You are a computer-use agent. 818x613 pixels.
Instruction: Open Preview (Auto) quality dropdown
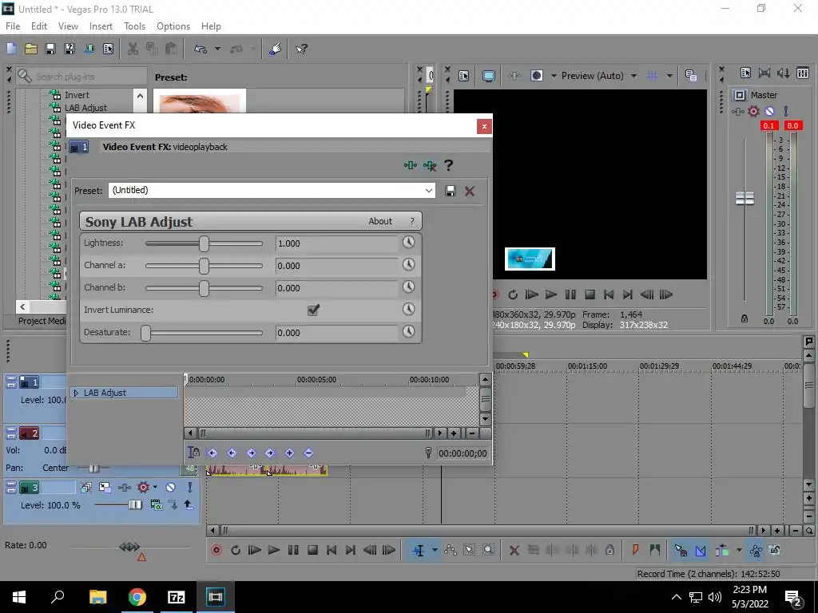coord(633,76)
